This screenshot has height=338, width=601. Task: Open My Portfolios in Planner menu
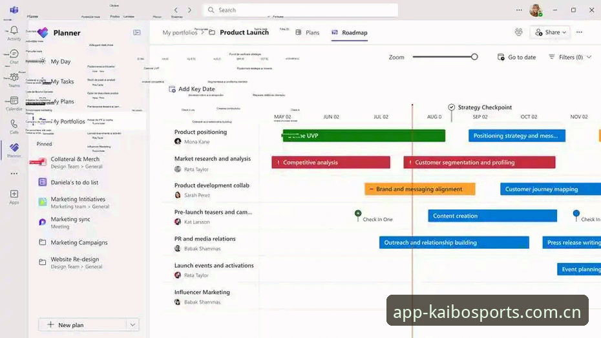coord(68,121)
